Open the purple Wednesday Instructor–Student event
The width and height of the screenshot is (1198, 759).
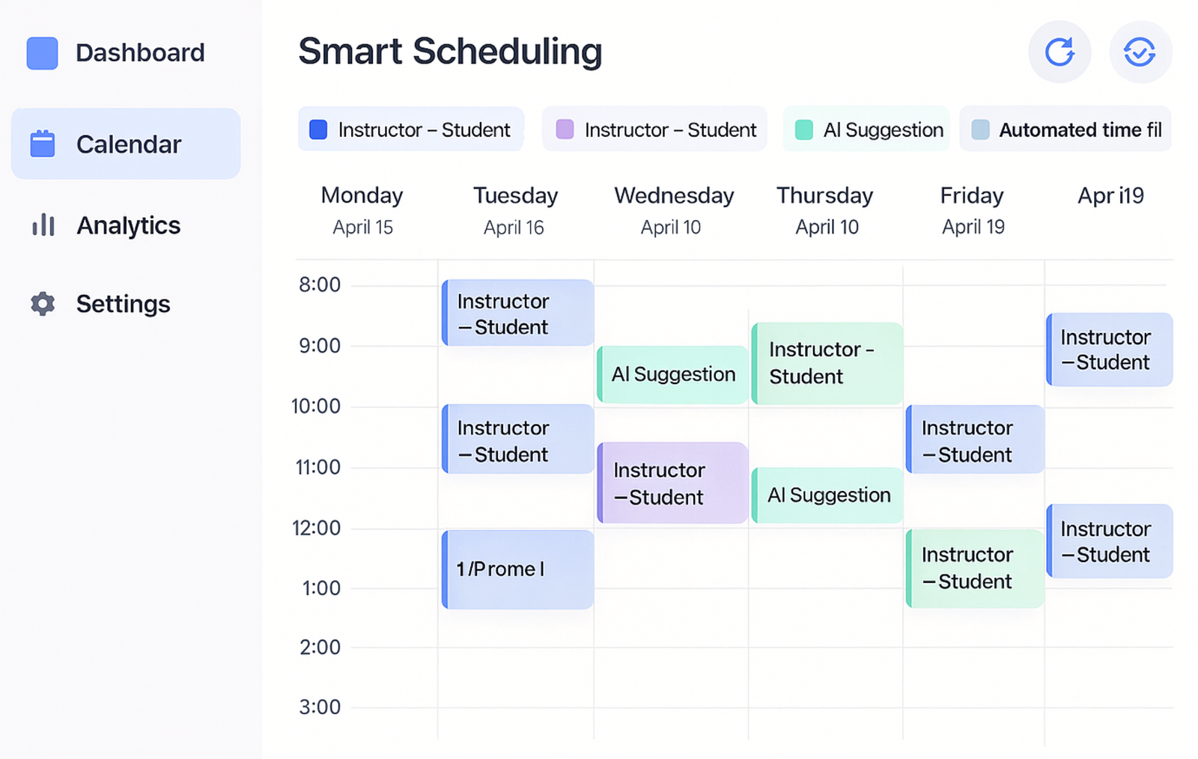(672, 483)
